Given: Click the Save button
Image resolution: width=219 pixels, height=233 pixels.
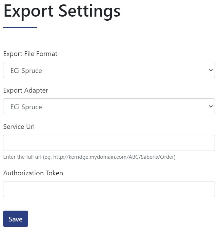Looking at the screenshot, I should point(16,219).
